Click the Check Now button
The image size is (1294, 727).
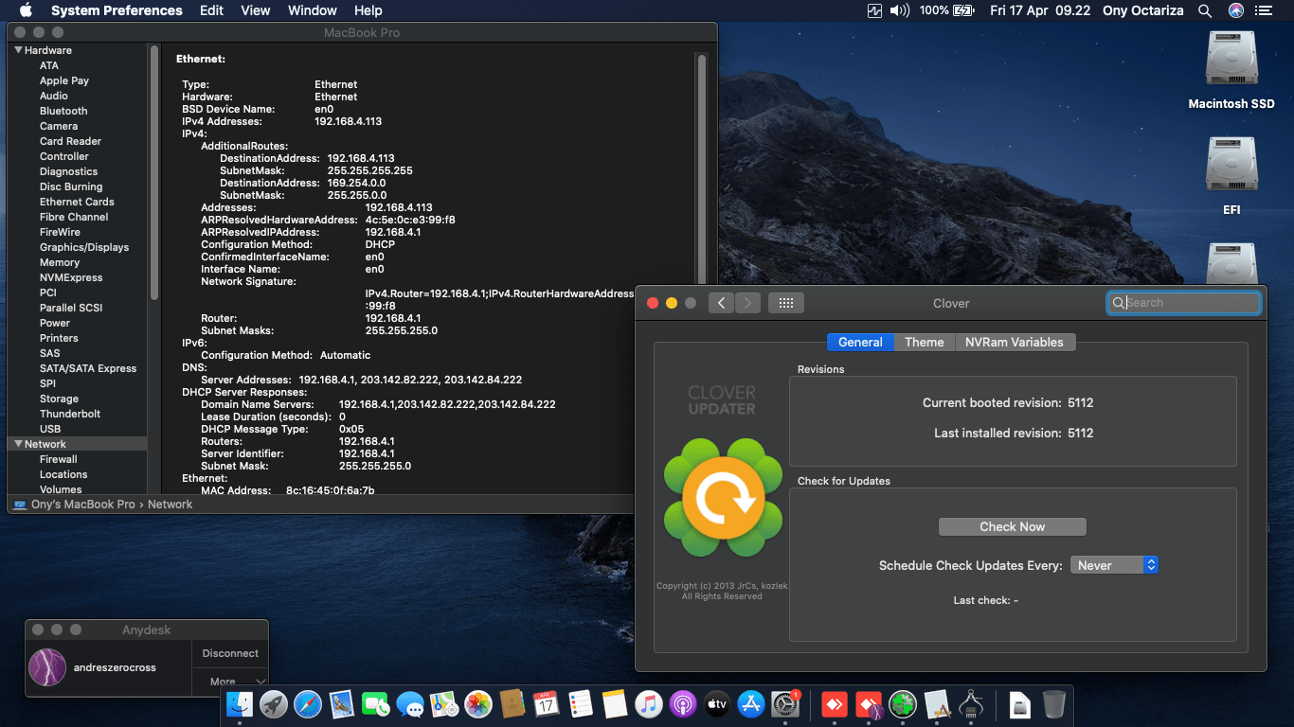point(1012,526)
